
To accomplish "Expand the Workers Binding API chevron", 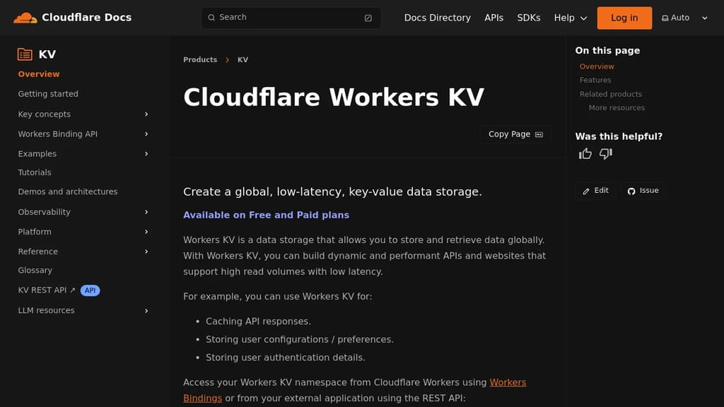I will pos(146,134).
